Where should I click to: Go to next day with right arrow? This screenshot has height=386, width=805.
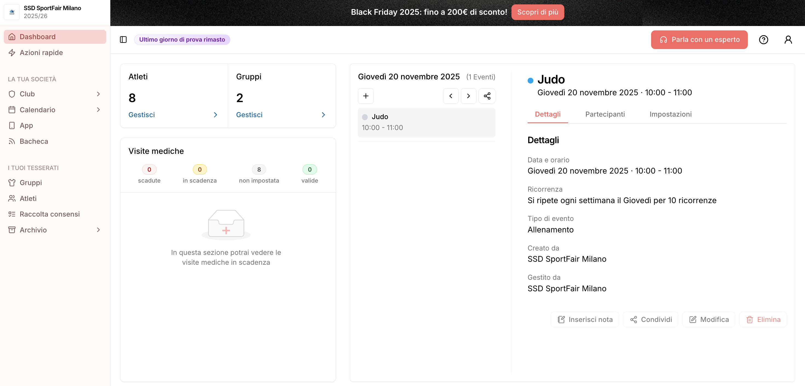point(468,96)
